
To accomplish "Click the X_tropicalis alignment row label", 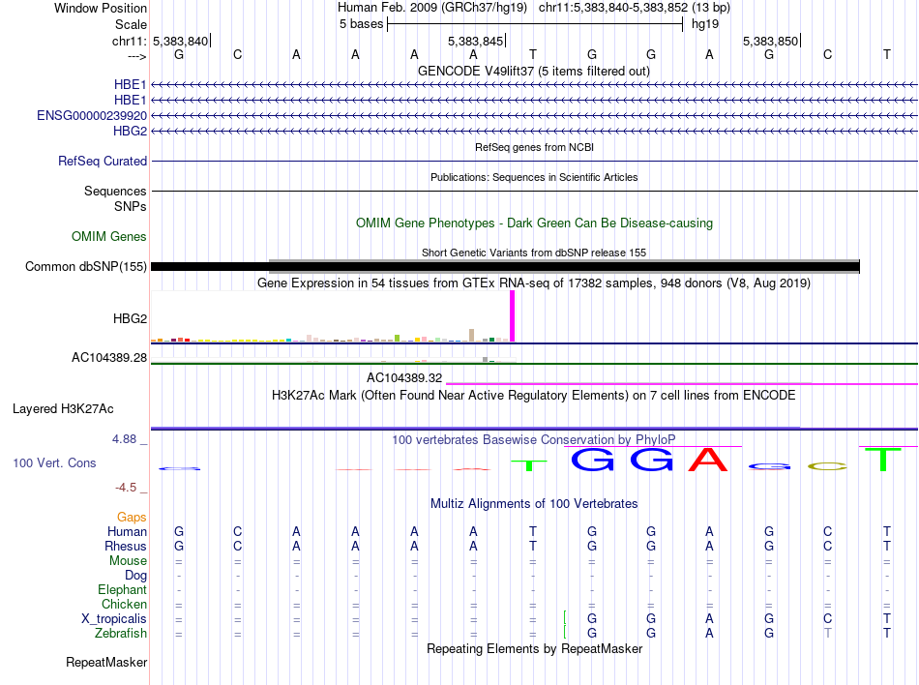I will [114, 619].
